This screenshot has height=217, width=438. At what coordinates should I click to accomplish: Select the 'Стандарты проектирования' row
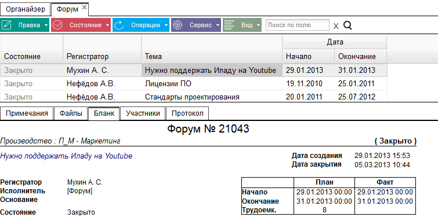click(x=194, y=97)
